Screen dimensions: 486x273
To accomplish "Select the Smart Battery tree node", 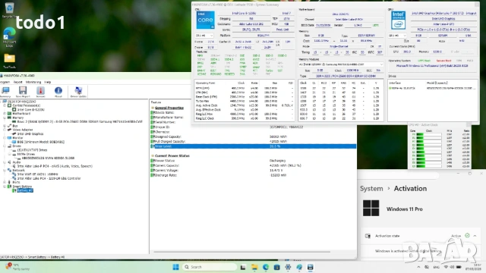I will [x=22, y=187].
